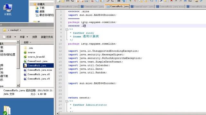Viewport: 206px width, 115px height.
Task: Click the New file toolbar icon
Action: (59, 1)
